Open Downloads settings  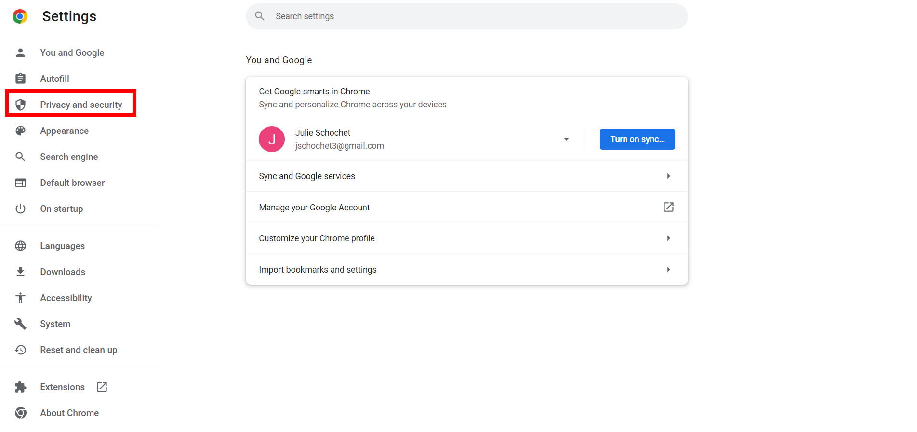click(63, 272)
